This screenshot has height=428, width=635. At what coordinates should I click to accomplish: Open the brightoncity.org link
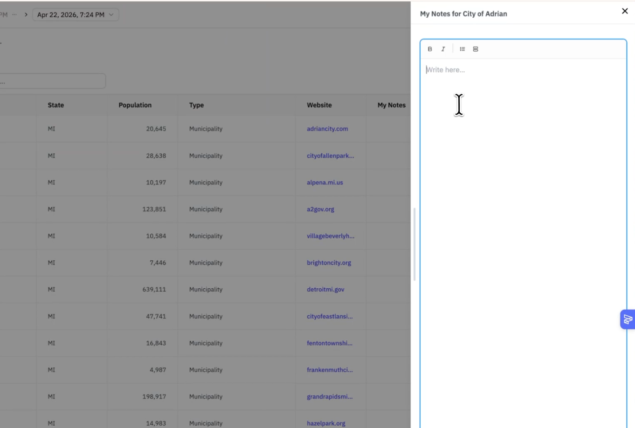(x=329, y=263)
